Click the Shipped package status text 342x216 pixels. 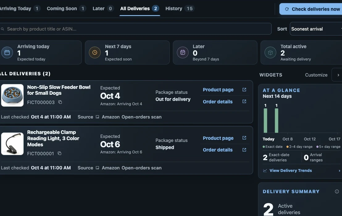[x=165, y=147]
